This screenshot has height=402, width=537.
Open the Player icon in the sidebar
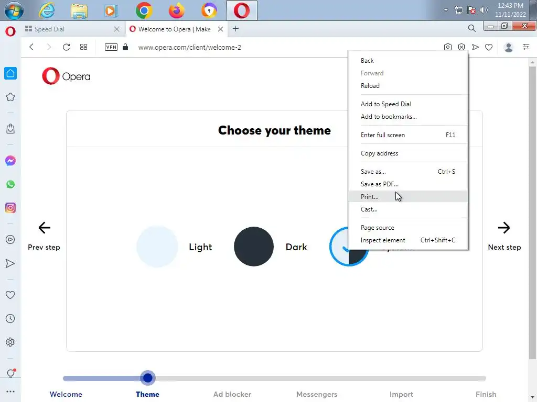(10, 240)
